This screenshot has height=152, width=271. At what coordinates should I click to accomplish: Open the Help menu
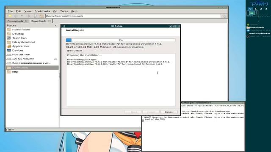coord(74,11)
